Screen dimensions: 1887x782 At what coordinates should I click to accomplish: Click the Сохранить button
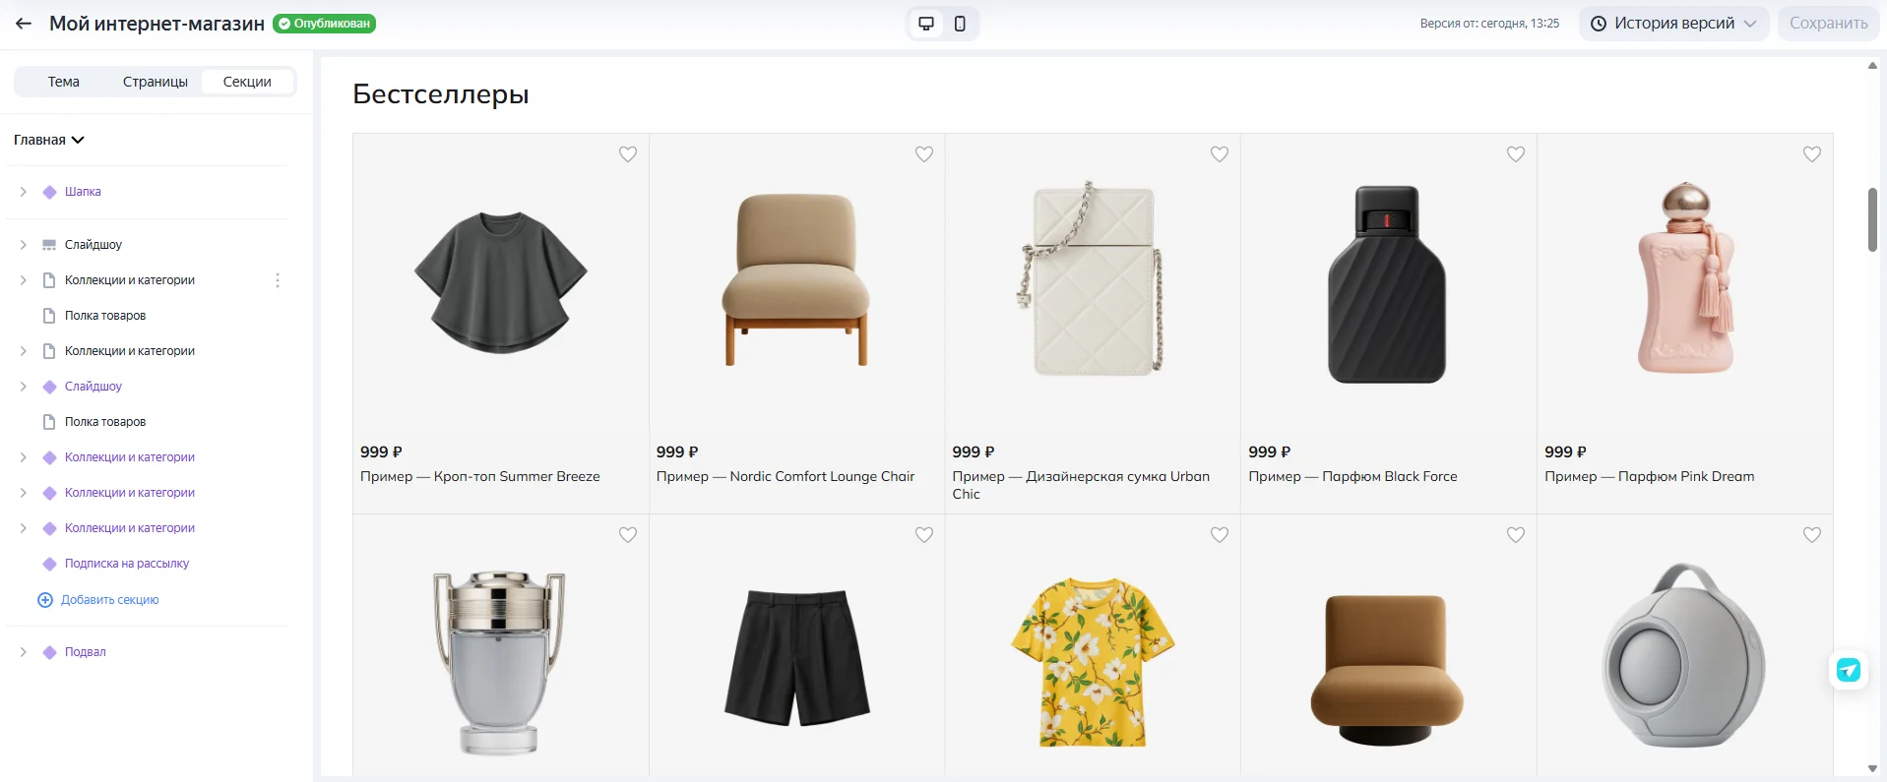[1828, 24]
